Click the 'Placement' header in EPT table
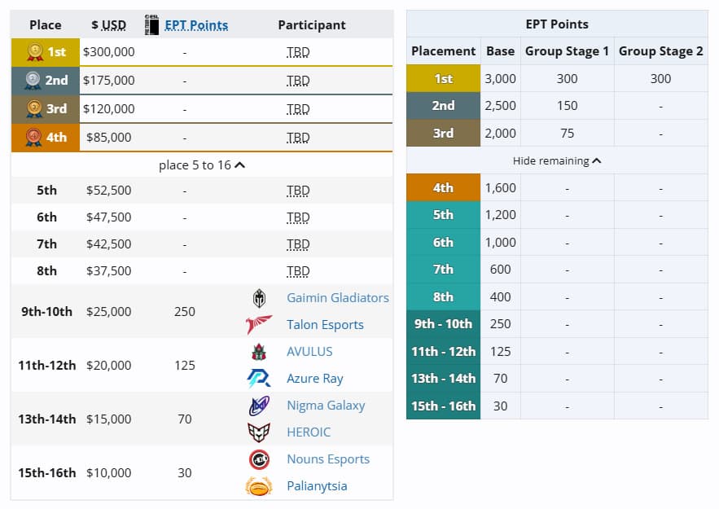Viewport: 719px width, 509px height. [444, 50]
